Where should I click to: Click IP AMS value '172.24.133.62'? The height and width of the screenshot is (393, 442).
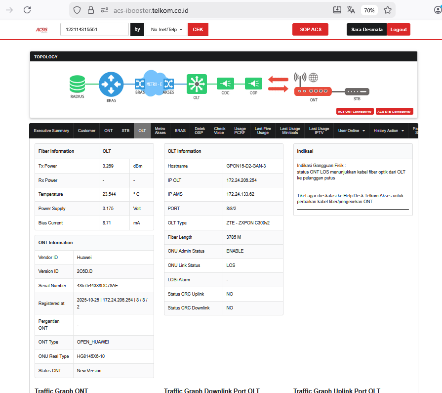[240, 194]
